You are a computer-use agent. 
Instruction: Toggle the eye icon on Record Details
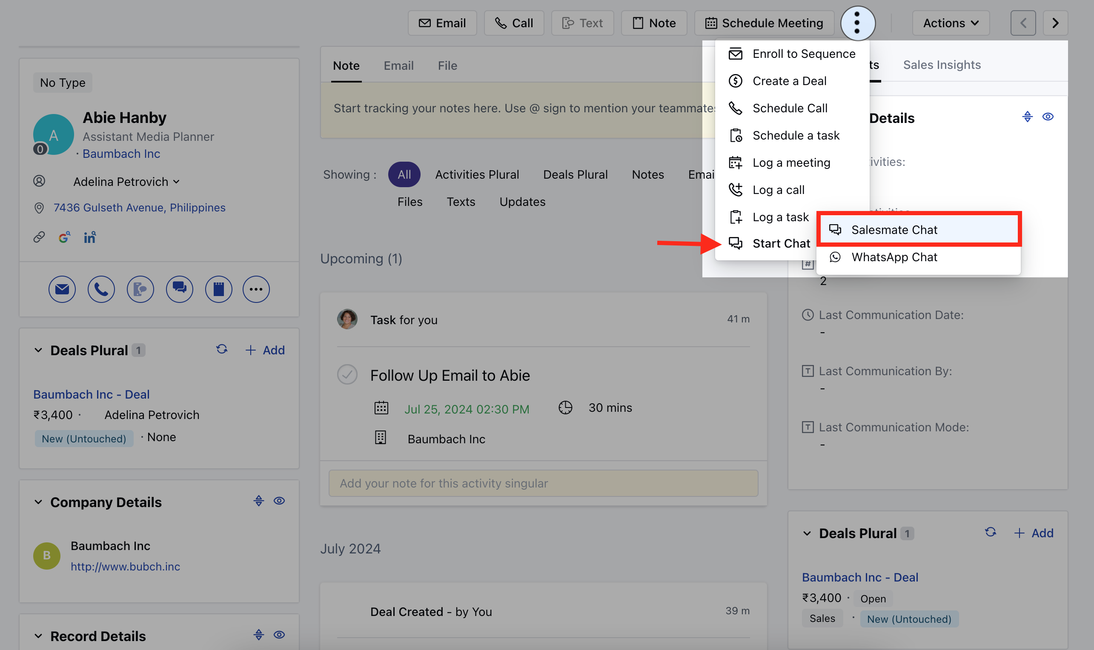click(279, 635)
